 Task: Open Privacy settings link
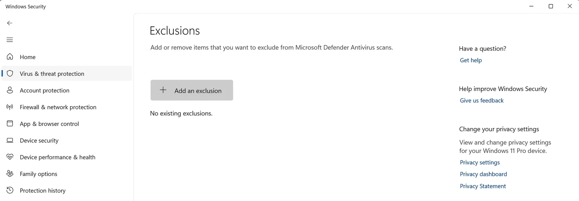point(480,162)
